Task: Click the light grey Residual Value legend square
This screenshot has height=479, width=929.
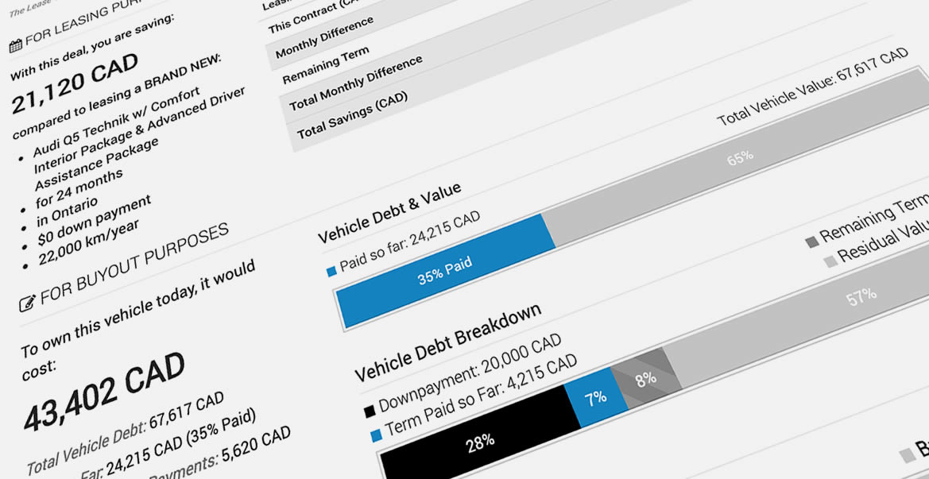Action: (830, 261)
